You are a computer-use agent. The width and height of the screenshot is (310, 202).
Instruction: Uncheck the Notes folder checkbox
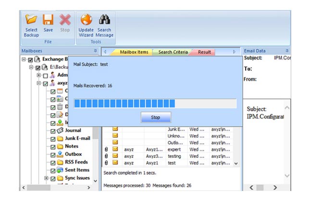(x=53, y=147)
